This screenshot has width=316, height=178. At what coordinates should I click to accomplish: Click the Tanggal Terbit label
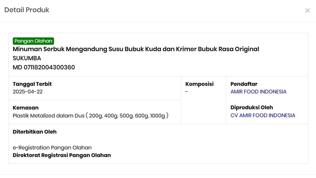[x=32, y=84]
